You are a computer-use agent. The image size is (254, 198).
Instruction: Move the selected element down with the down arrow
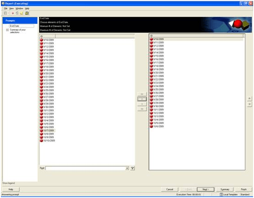[x=249, y=104]
